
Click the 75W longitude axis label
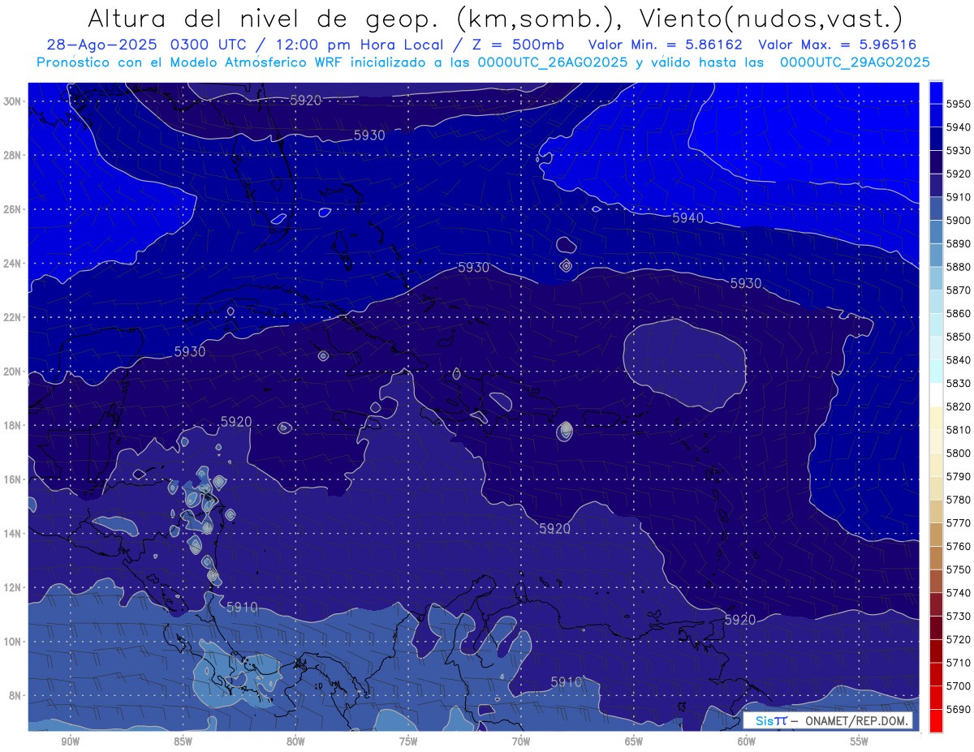[x=408, y=741]
